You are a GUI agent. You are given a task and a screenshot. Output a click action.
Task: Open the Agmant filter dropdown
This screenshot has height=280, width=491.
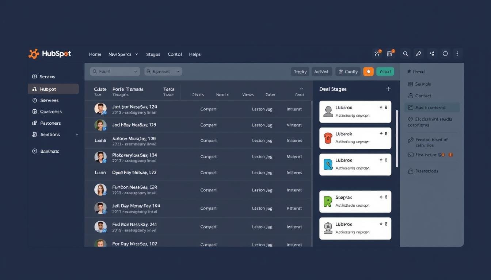[x=163, y=72]
